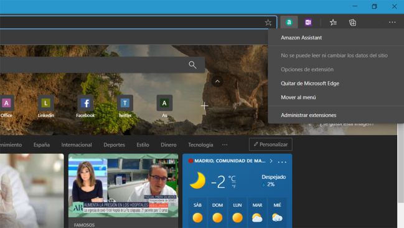Show more news categories ellipsis
The image size is (404, 228).
pos(225,145)
